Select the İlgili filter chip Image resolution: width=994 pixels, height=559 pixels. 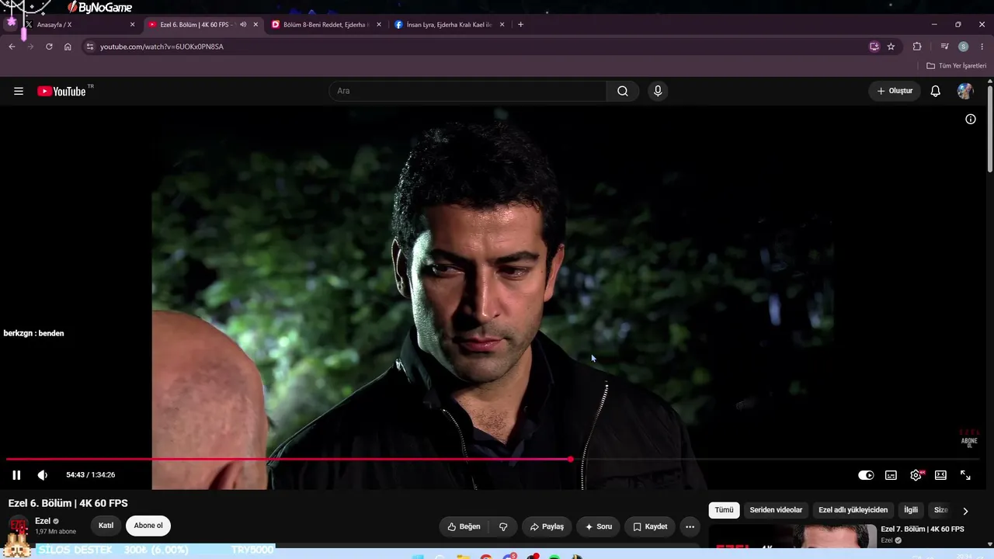(911, 510)
